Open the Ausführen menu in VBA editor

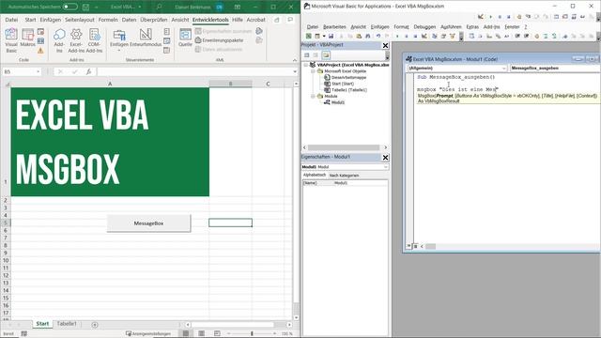[451, 27]
